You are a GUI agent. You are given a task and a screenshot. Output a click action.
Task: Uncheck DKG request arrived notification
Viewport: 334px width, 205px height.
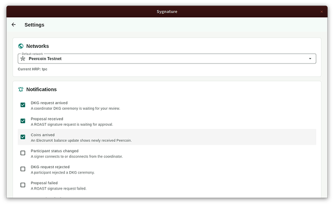(23, 105)
